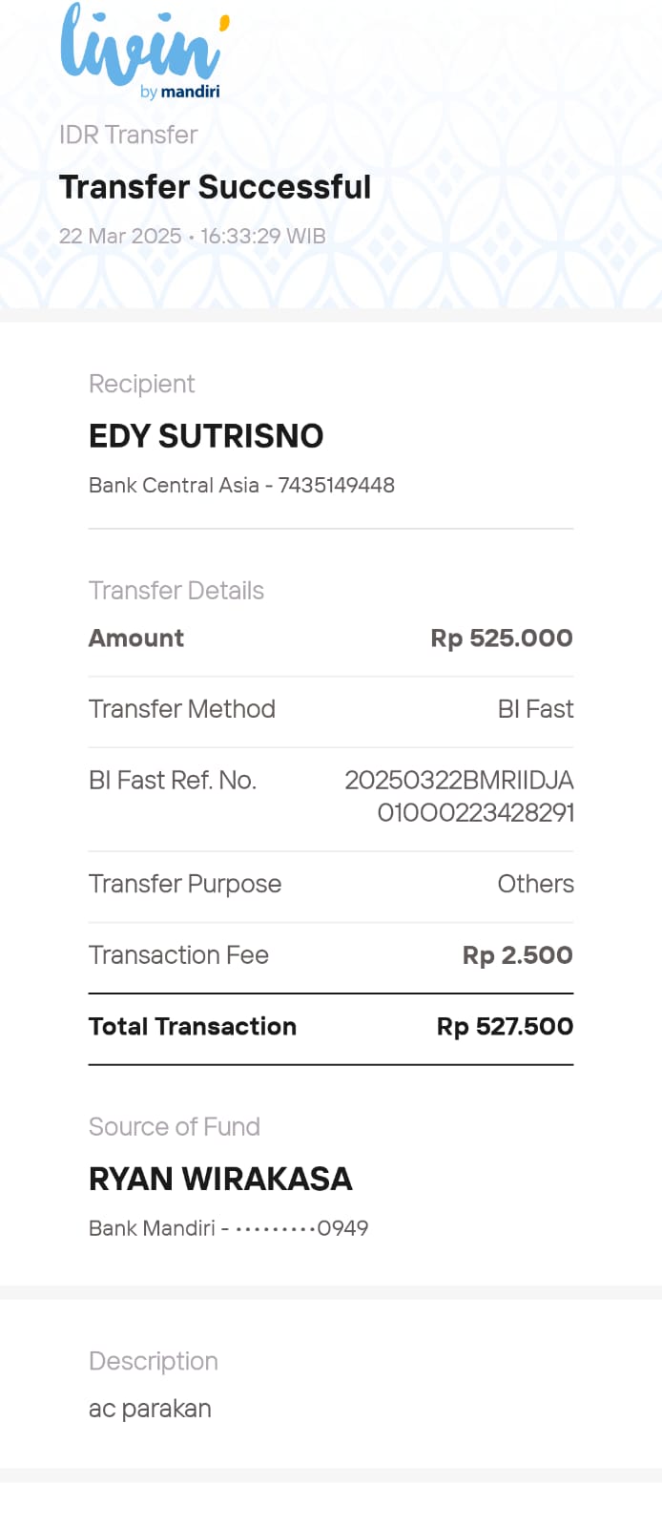
Task: Click the Transfer Successful heading
Action: coord(215,187)
